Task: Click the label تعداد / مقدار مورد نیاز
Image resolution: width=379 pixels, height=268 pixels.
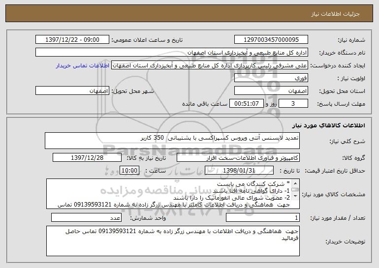Action: (x=338, y=218)
